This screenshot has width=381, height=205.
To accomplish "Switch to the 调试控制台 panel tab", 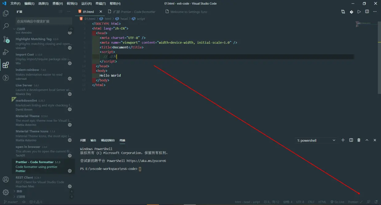I will (x=108, y=140).
